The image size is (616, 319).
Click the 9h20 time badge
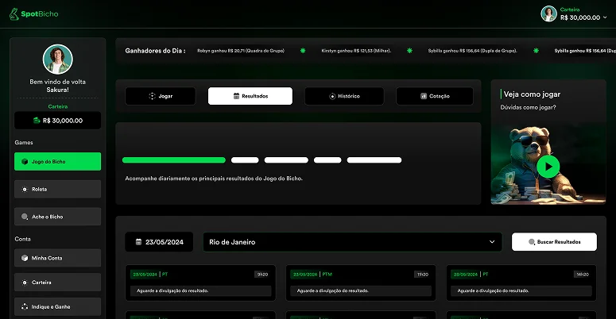pos(262,275)
